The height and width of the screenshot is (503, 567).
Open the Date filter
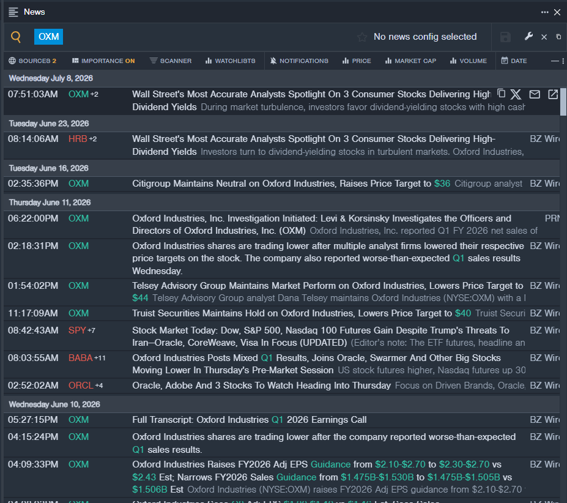[x=514, y=61]
